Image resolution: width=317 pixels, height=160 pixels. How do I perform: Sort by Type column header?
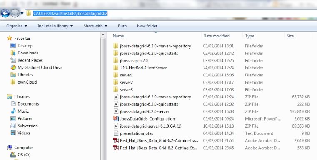[x=250, y=36]
